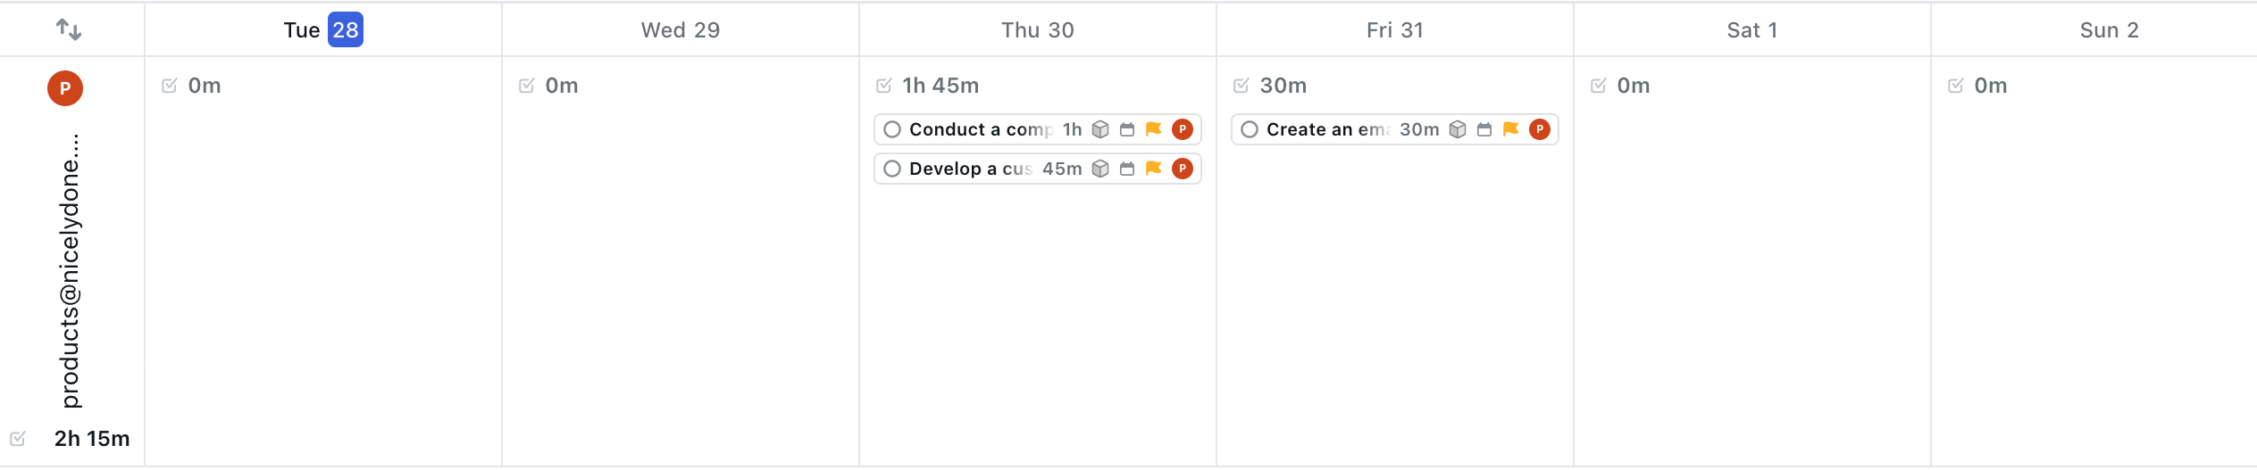Open calendar icon on Create task

[x=1484, y=129]
